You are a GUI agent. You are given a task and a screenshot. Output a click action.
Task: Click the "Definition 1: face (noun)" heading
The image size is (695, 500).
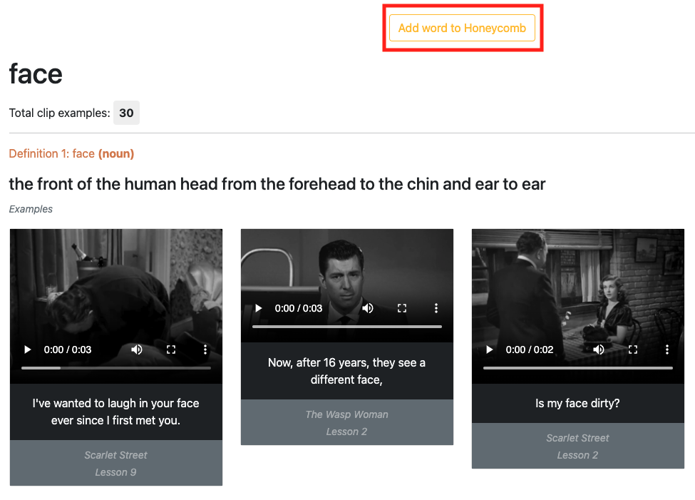click(x=71, y=153)
